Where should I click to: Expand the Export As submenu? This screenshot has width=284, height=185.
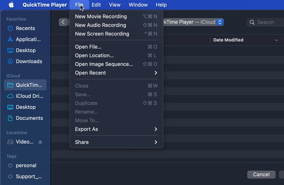156,129
